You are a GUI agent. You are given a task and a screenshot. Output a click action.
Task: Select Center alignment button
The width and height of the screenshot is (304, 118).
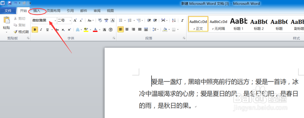[127, 29]
